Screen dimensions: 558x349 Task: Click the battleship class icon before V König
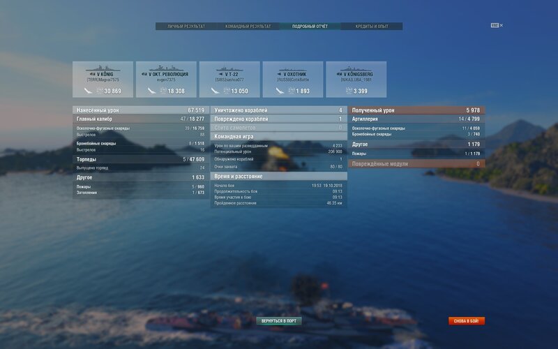coord(93,74)
